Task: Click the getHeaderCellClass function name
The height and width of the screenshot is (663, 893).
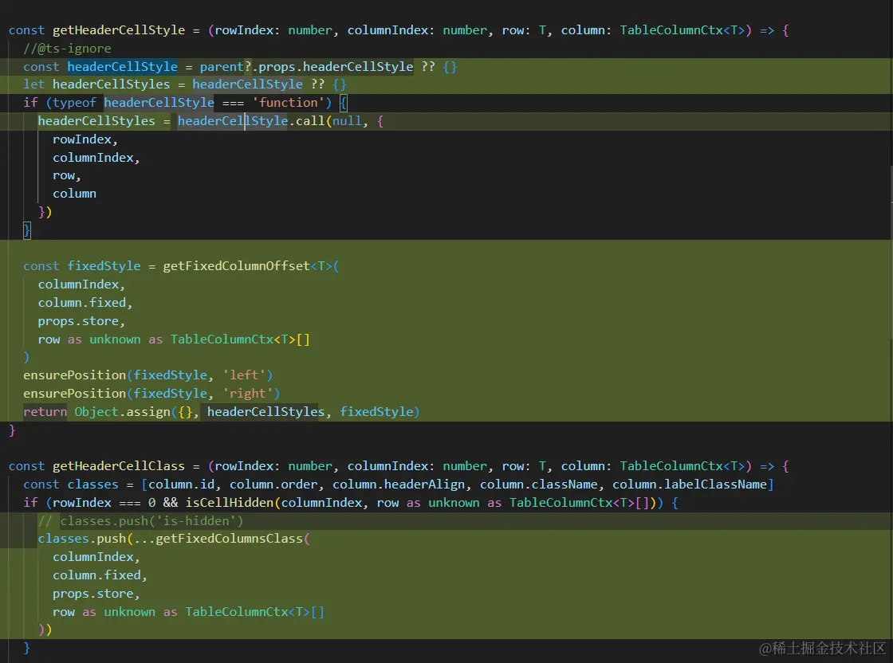Action: click(x=119, y=466)
